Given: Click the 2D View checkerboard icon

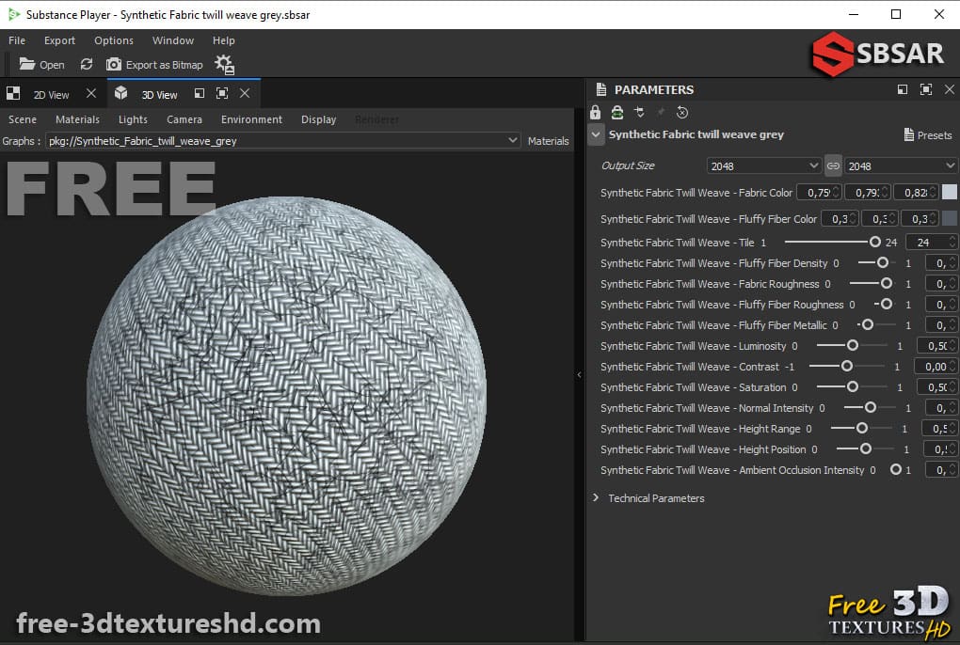Looking at the screenshot, I should (13, 93).
